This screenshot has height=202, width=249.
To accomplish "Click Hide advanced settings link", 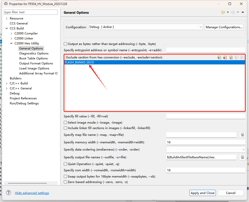I will pyautogui.click(x=32, y=193).
